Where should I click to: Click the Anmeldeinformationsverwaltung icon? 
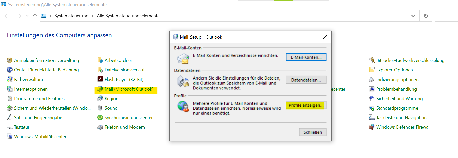(9, 60)
